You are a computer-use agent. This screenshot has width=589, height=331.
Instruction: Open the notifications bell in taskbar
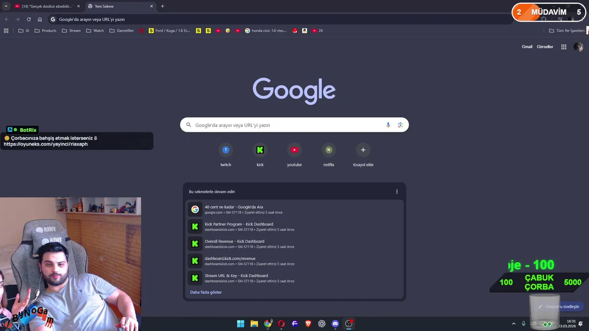tap(581, 324)
